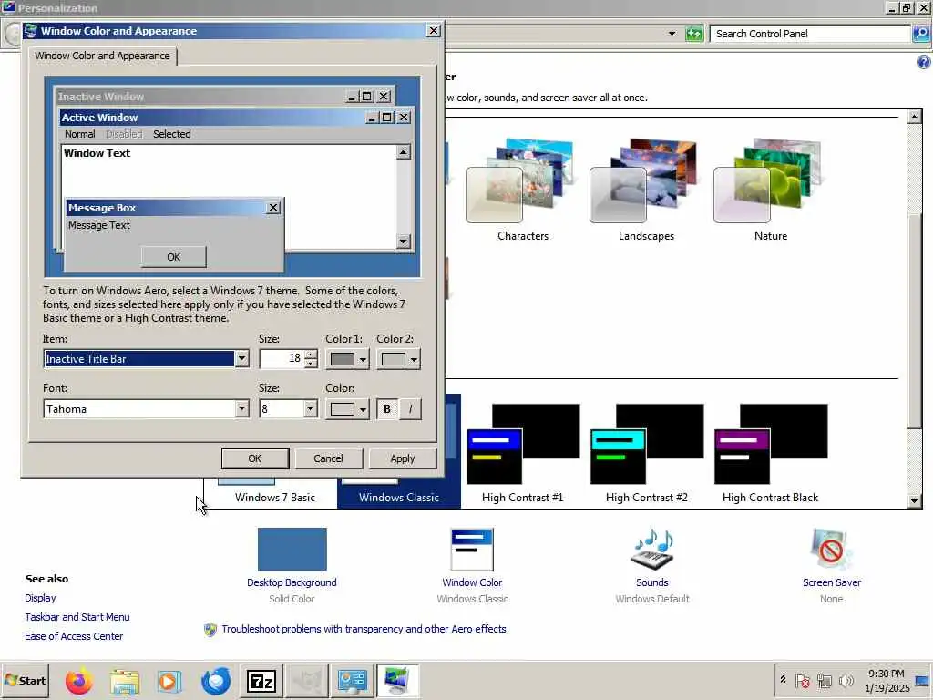Screen dimensions: 933x700
Task: Open the Display link
Action: tap(40, 598)
